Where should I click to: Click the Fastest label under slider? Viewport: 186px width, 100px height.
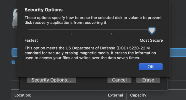[x=31, y=40]
